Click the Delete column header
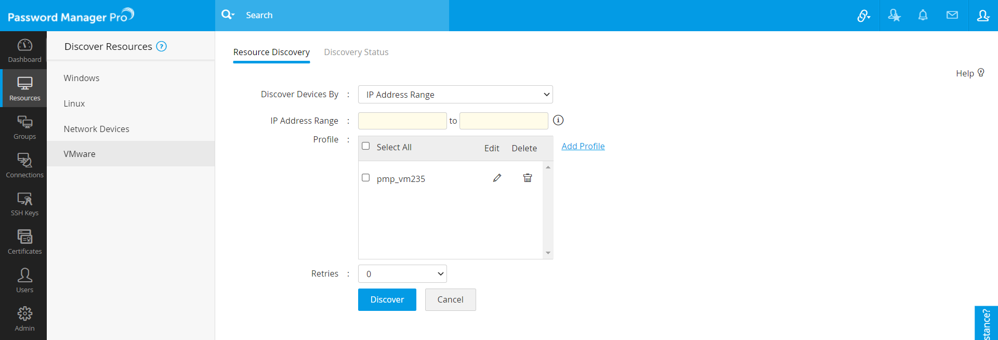This screenshot has width=998, height=340. 524,148
